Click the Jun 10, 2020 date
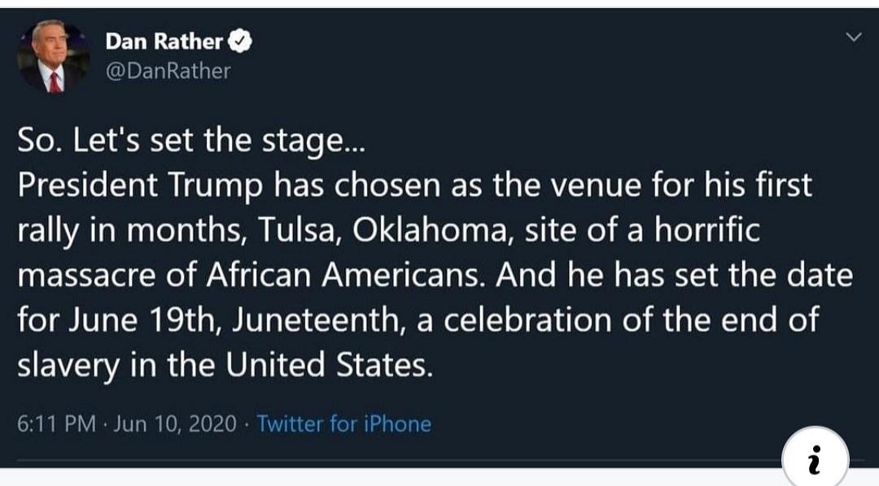This screenshot has height=486, width=879. coord(176,423)
